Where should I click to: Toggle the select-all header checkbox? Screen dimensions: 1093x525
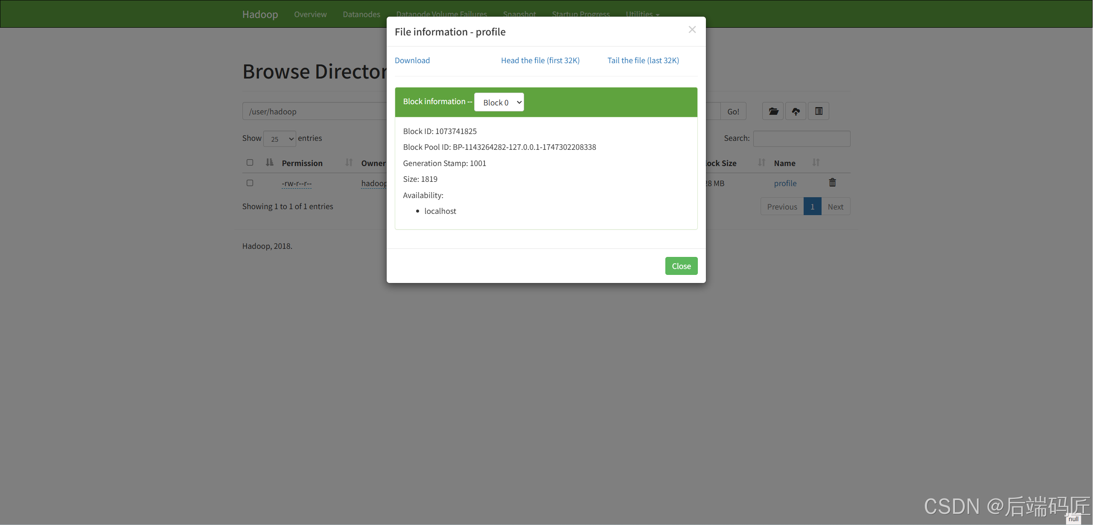point(250,163)
